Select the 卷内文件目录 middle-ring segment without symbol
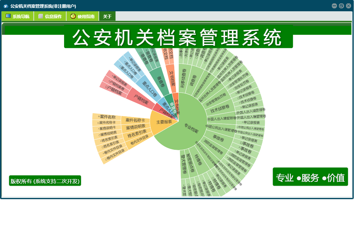The image size is (354, 233). [x=139, y=140]
